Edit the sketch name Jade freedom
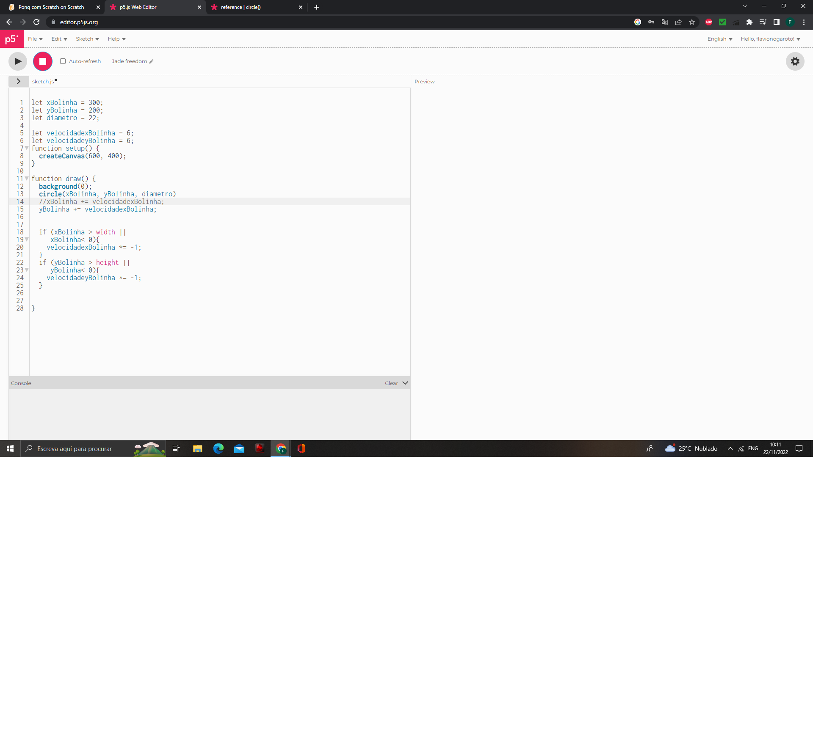Screen dimensions: 813x743 (x=133, y=61)
